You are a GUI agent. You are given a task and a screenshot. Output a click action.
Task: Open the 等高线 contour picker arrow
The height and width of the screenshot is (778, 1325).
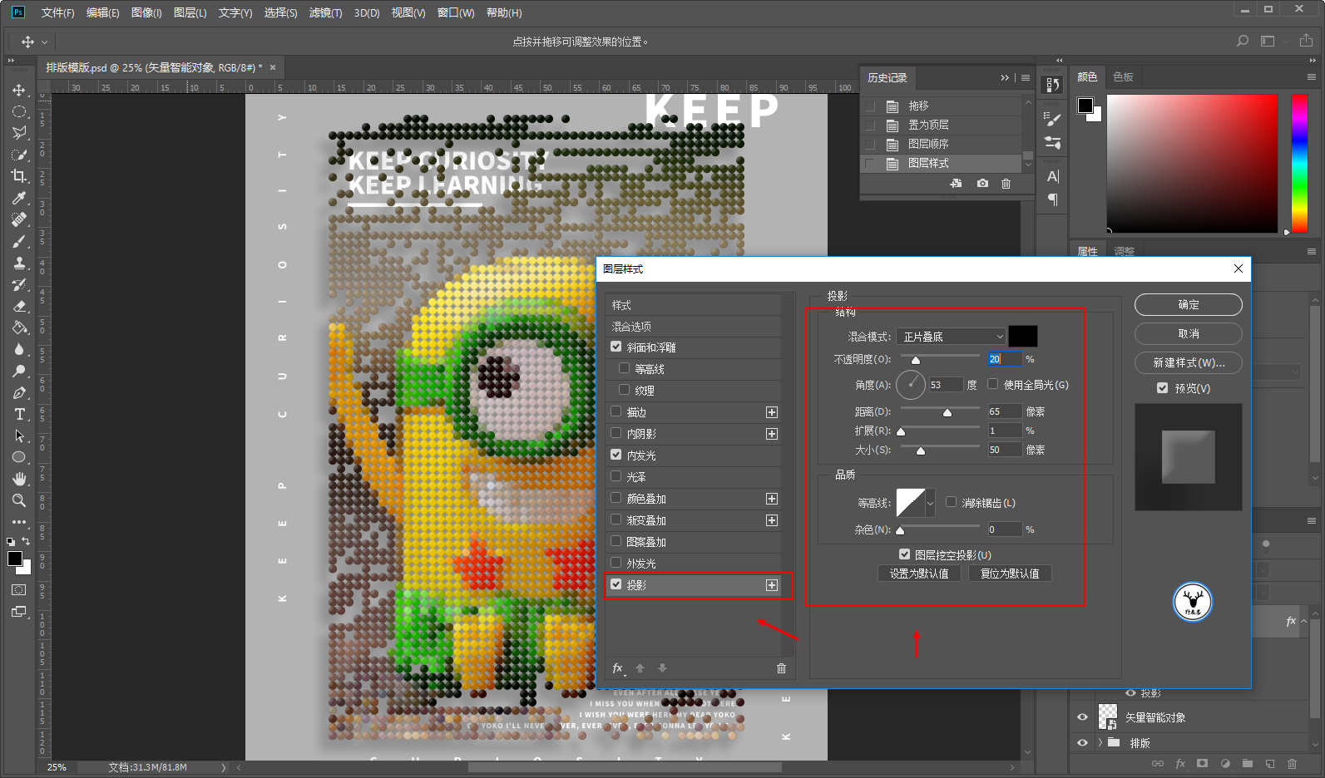click(x=930, y=503)
